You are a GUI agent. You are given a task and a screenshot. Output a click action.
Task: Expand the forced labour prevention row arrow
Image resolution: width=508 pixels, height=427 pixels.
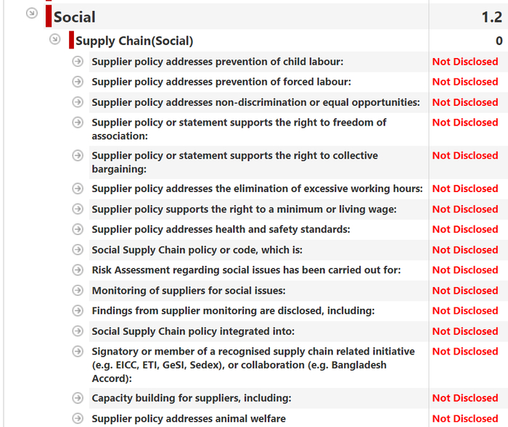coord(78,82)
